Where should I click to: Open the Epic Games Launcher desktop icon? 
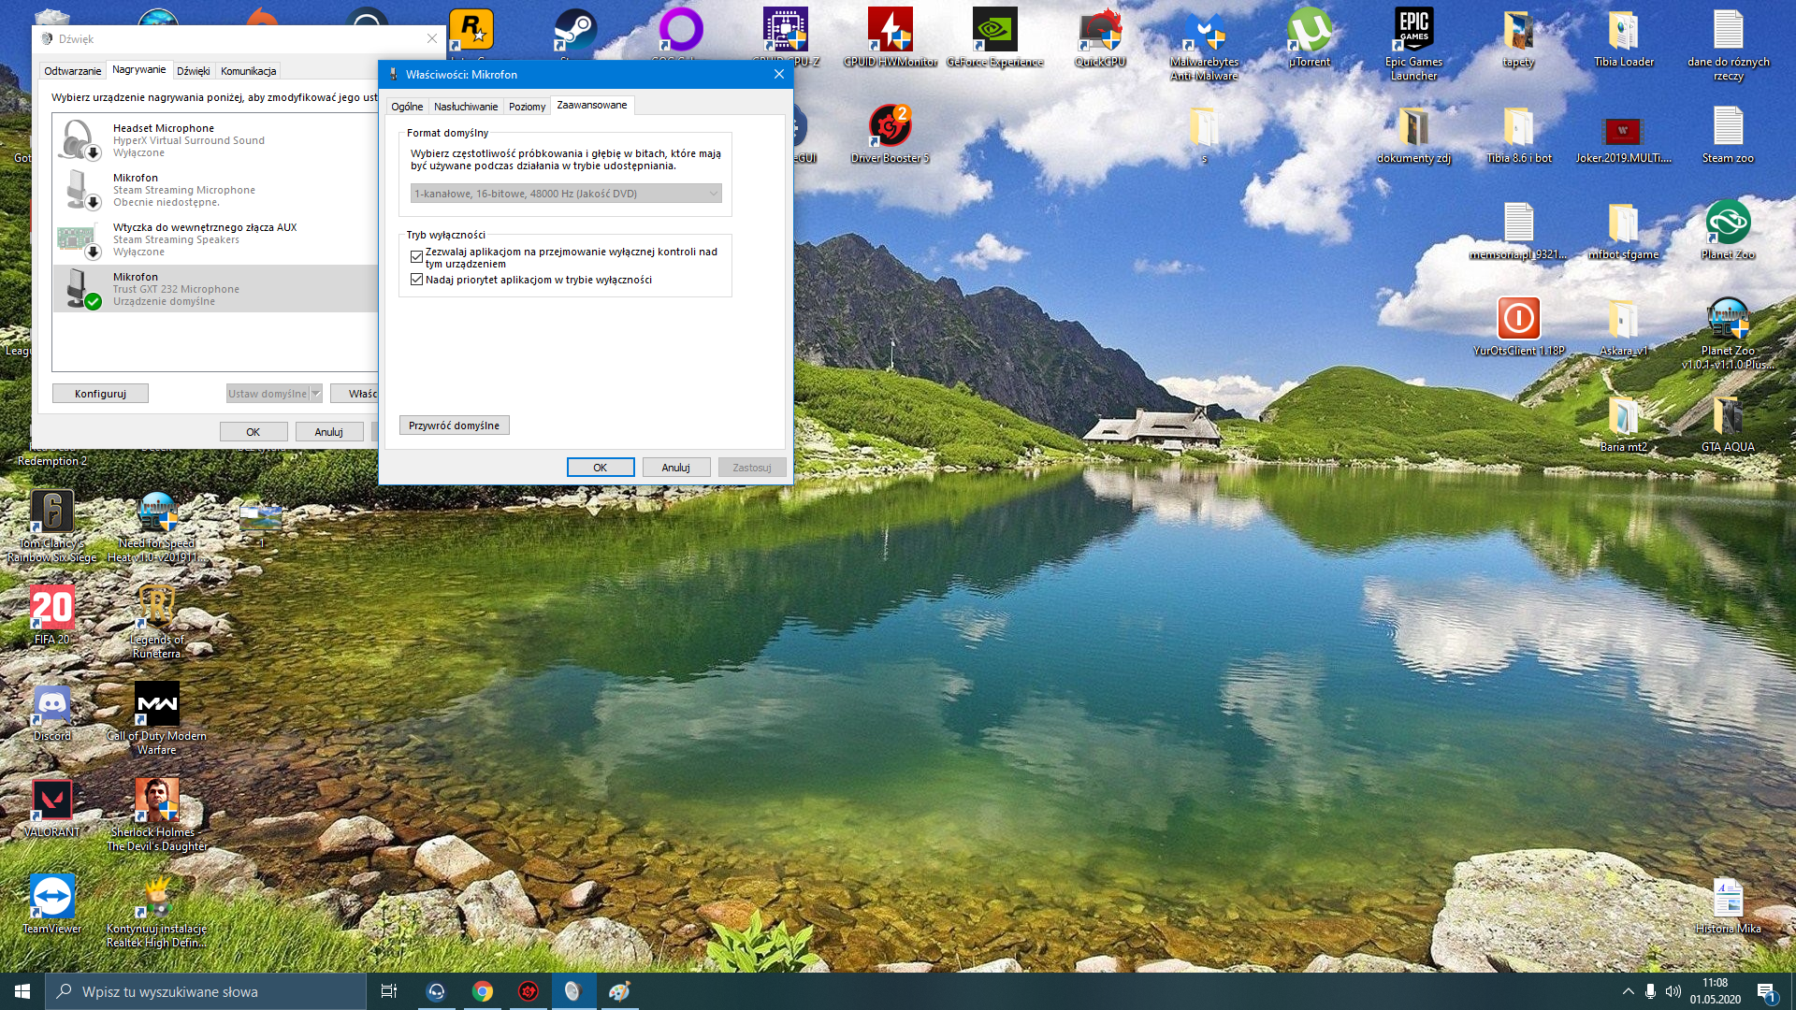tap(1413, 32)
